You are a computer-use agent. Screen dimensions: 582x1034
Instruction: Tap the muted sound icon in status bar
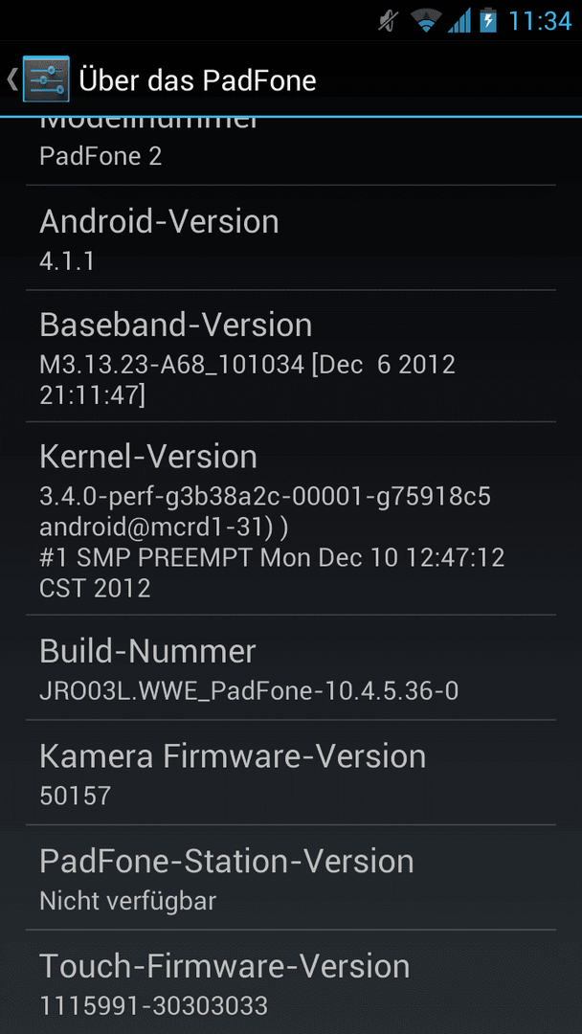coord(389,21)
